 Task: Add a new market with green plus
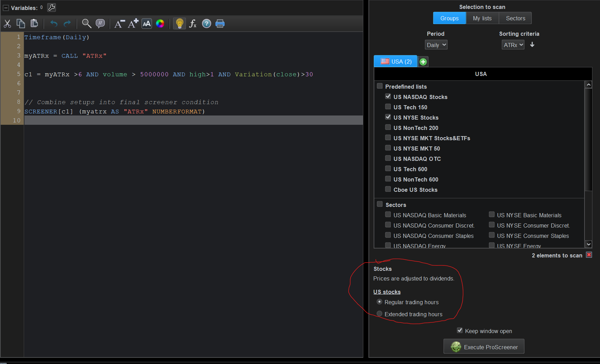point(423,62)
